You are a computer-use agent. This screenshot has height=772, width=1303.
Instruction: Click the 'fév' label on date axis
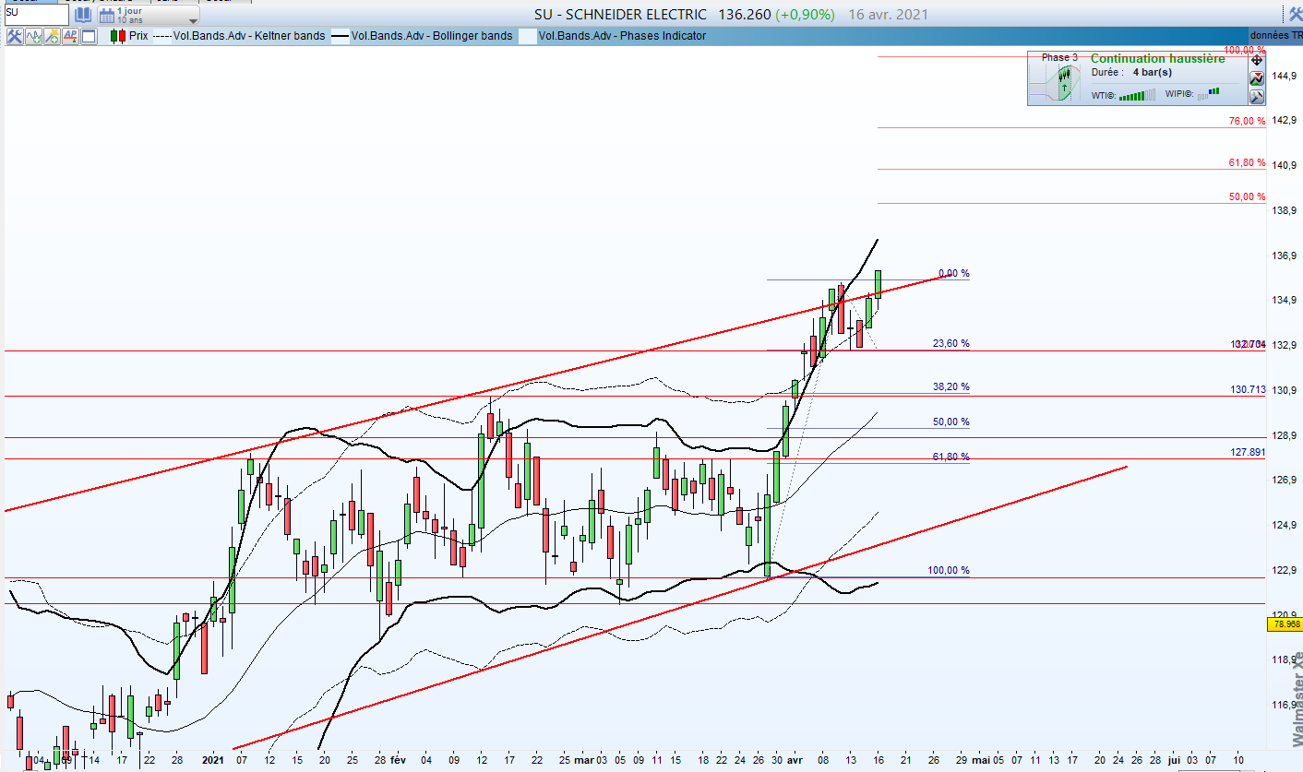tap(398, 761)
